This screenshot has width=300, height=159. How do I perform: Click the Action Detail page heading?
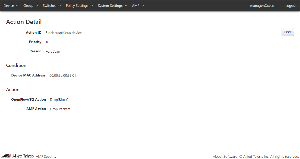(24, 22)
